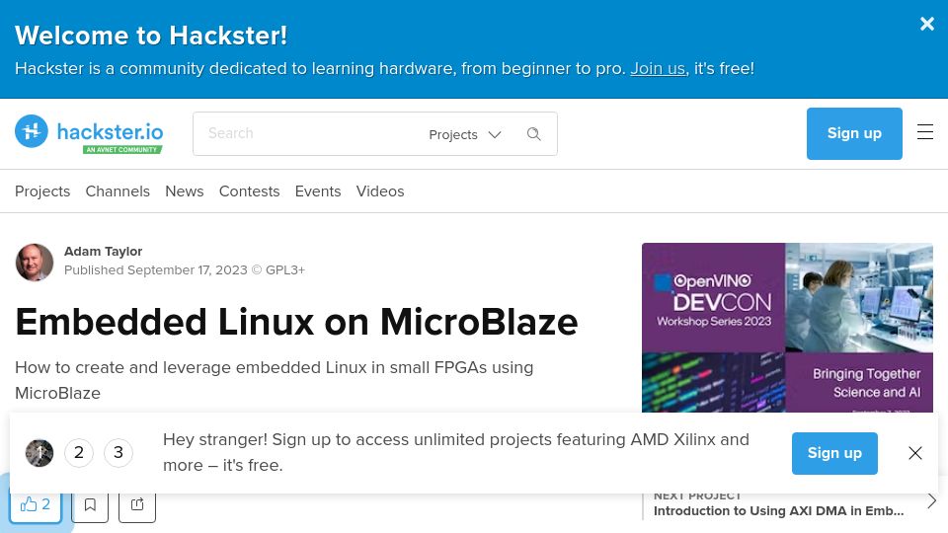Follow the Join us link

pos(658,68)
